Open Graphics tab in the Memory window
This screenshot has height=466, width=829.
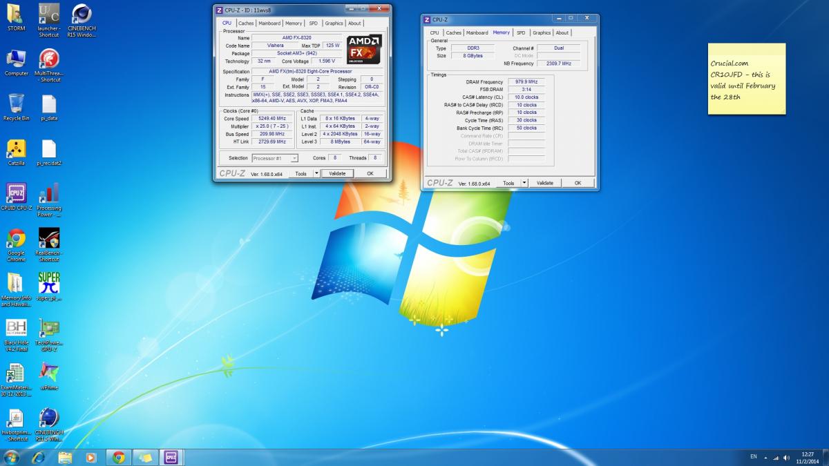pyautogui.click(x=542, y=32)
